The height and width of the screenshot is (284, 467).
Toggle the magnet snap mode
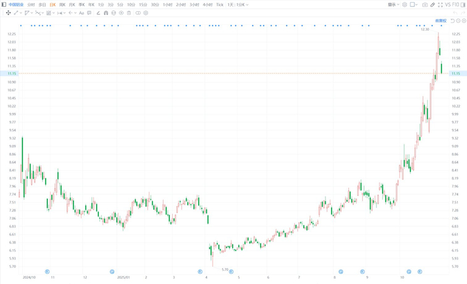[x=106, y=13]
